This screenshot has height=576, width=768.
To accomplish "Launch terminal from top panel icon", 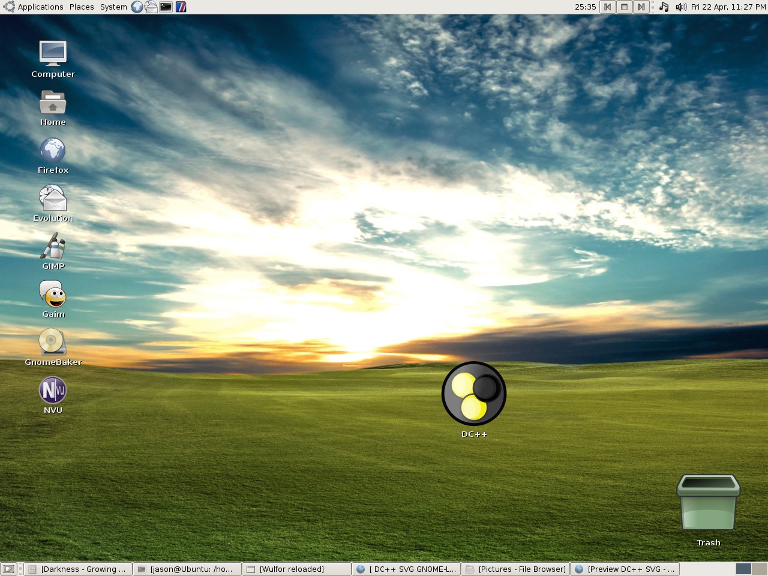I will click(166, 7).
